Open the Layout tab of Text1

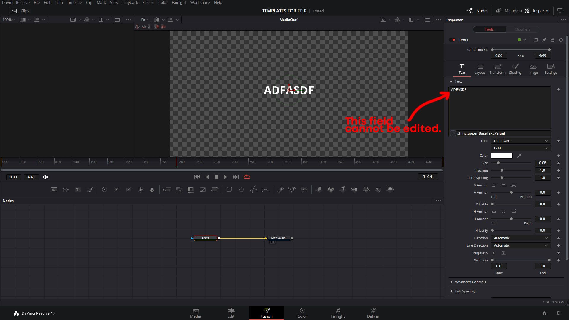[480, 69]
